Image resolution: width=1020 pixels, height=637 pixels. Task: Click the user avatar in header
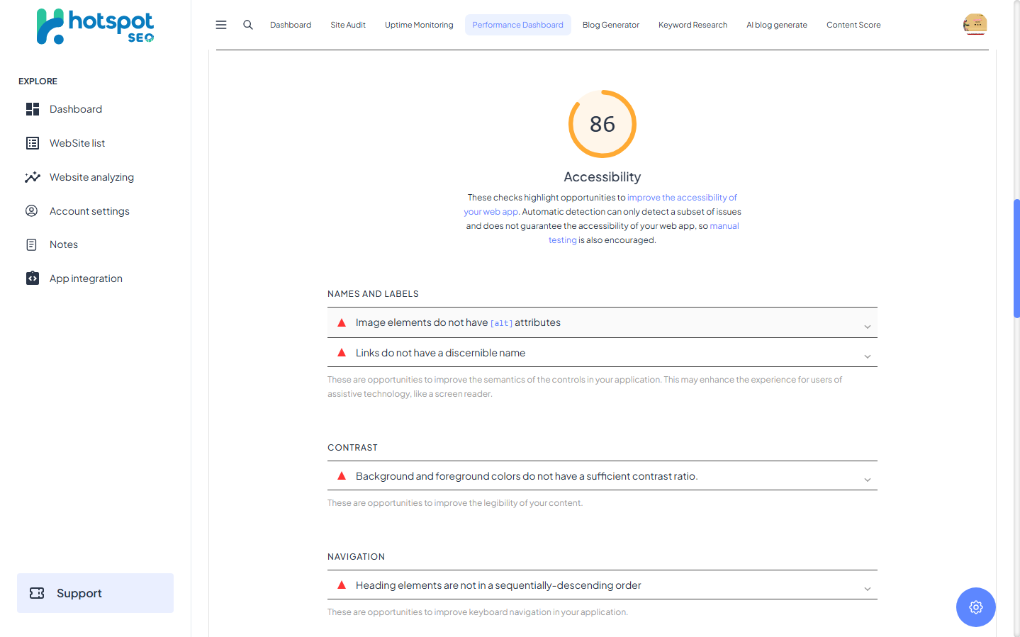(x=975, y=25)
